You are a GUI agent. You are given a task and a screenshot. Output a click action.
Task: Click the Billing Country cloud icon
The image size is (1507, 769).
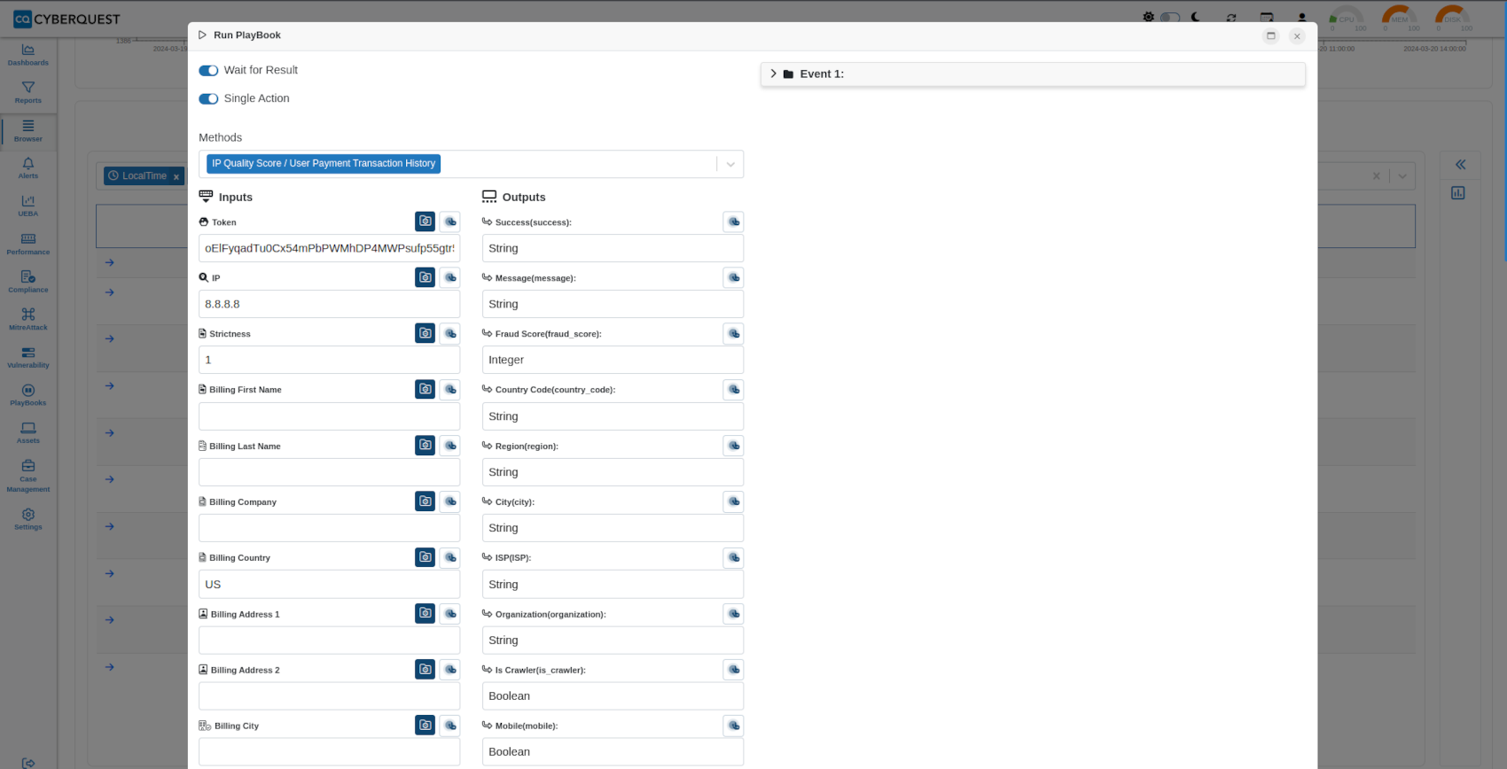(x=450, y=557)
